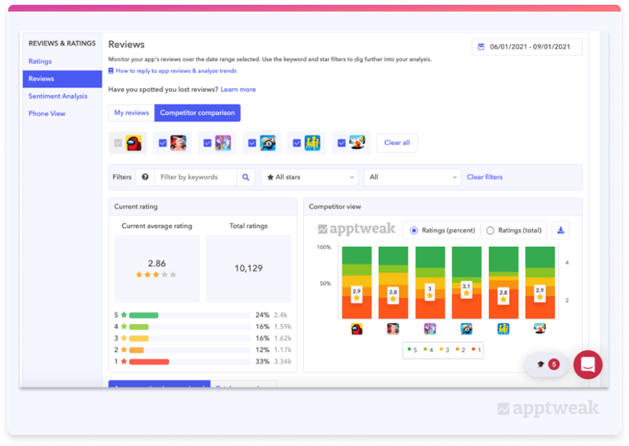The height and width of the screenshot is (446, 629).
Task: Select Phone View in the sidebar
Action: pos(47,113)
